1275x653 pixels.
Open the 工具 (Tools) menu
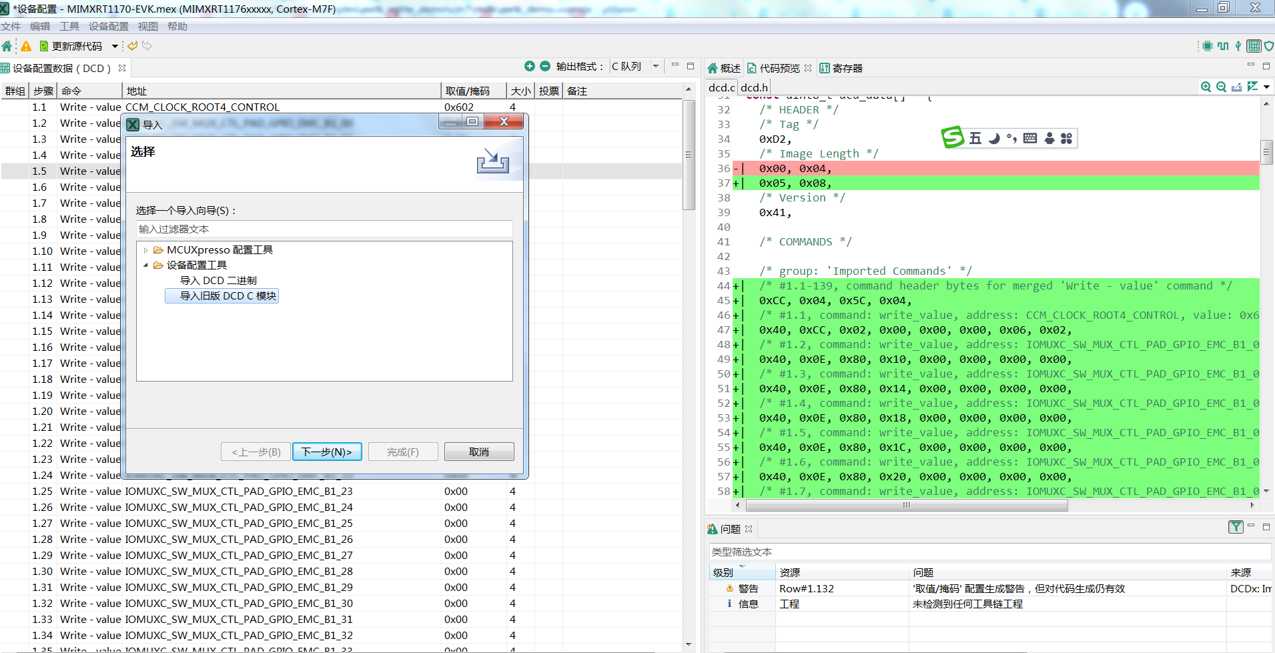[69, 27]
